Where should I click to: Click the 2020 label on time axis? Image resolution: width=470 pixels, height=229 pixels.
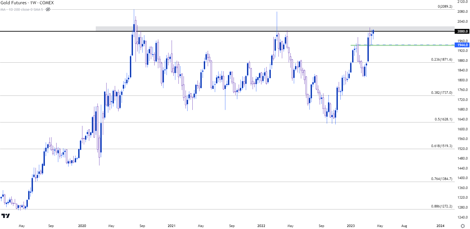coord(82,226)
